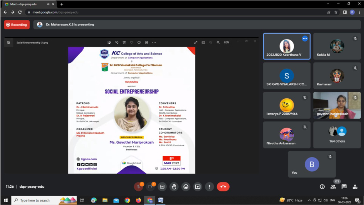Open the chat with everyone panel

tap(344, 187)
